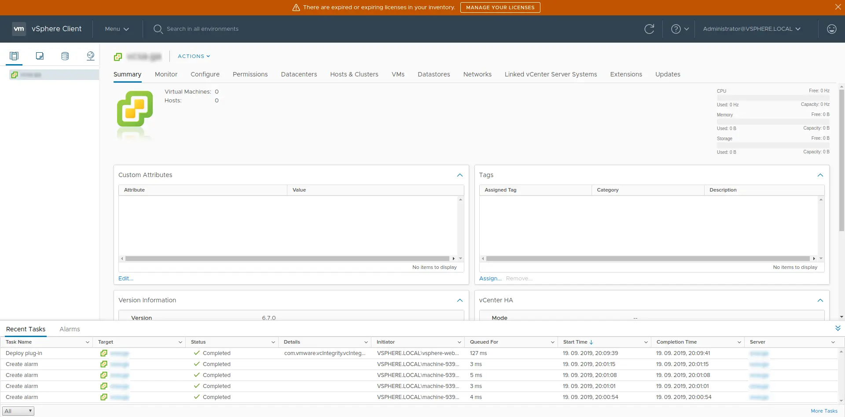Screen dimensions: 845x417
Task: Click target icon of Create alarm 20:01:15
Action: (x=104, y=364)
